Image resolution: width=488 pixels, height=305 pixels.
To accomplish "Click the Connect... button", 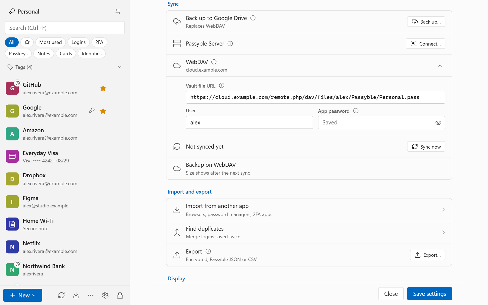I will pos(425,44).
